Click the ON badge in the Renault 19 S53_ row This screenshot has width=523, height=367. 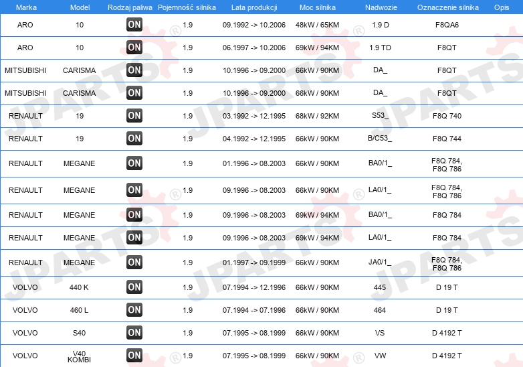point(134,116)
